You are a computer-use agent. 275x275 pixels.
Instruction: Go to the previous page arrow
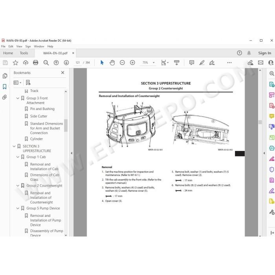pos(56,62)
